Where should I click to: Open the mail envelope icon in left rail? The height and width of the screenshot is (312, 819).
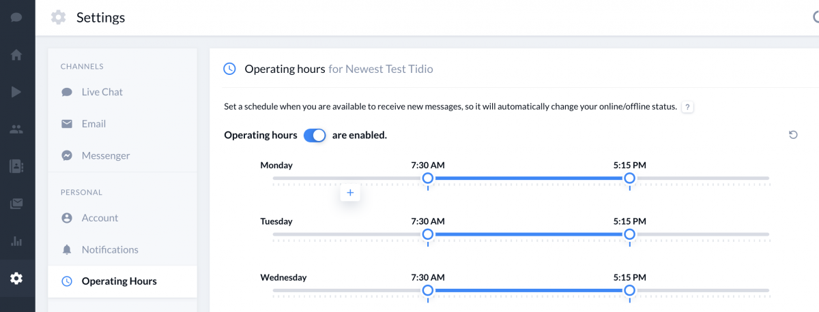pos(16,203)
